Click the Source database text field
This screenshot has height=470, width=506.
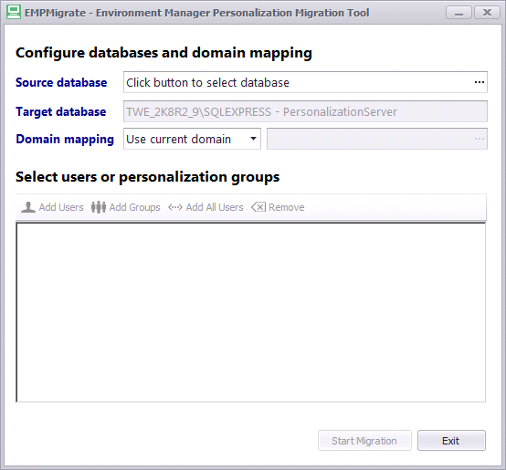pos(305,82)
